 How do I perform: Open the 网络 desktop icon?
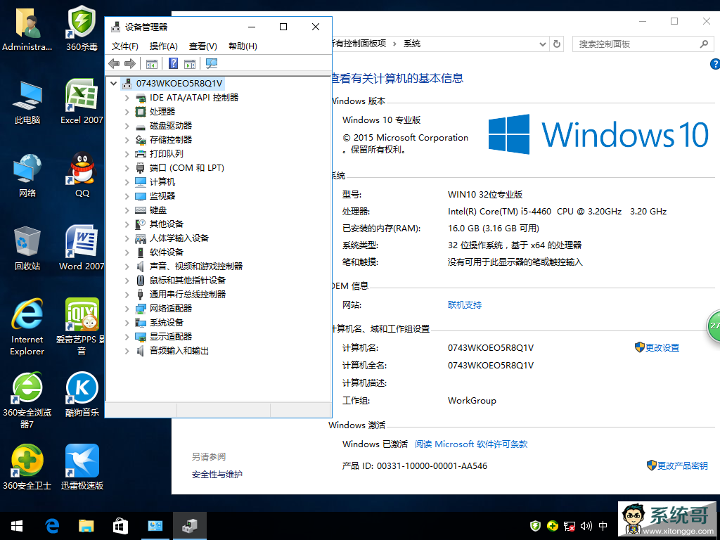[27, 175]
